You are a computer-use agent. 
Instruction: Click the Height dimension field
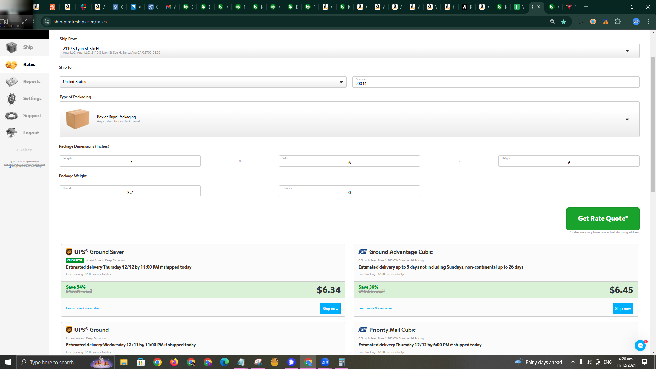pyautogui.click(x=569, y=161)
